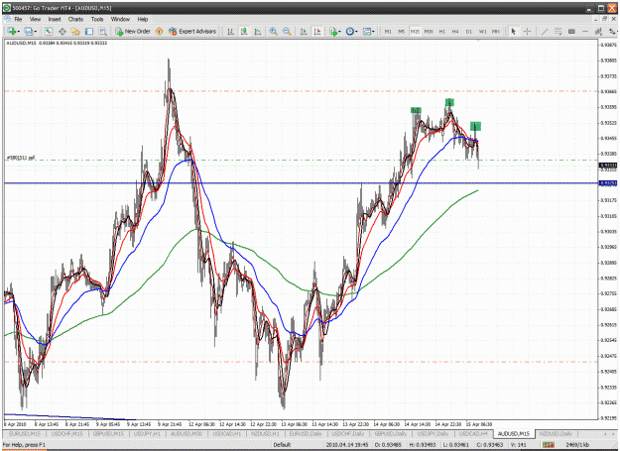Viewport: 620px width, 451px height.
Task: Switch to the EURUSD,M15 chart tab
Action: (x=25, y=434)
